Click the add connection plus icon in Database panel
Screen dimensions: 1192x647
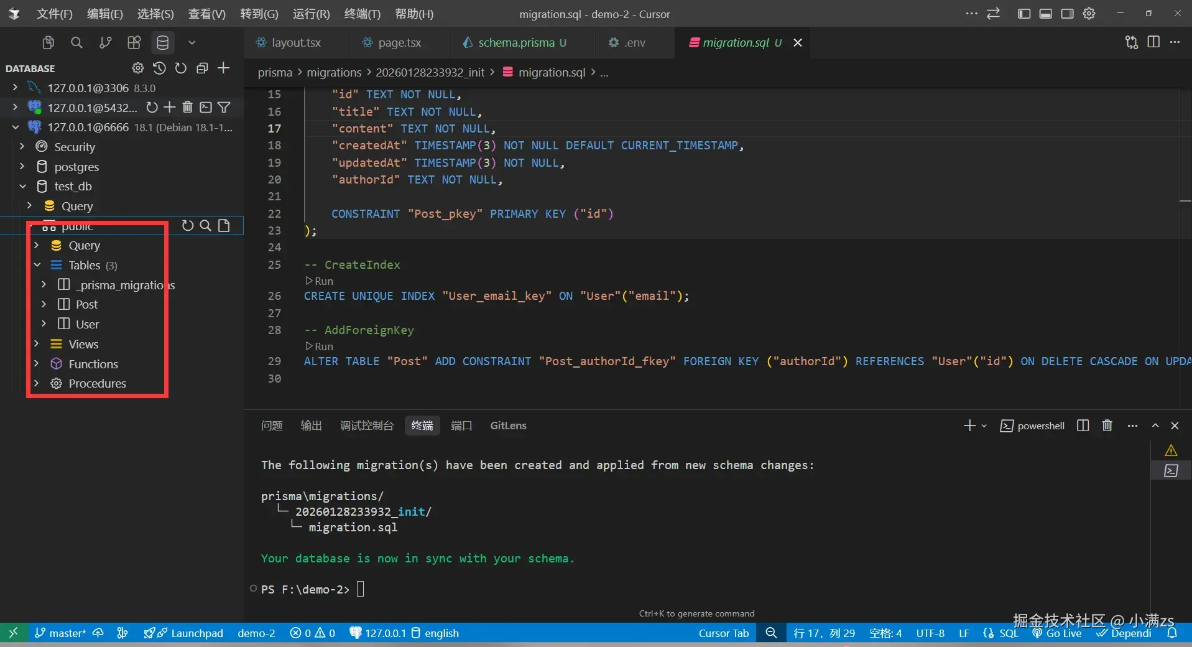click(x=224, y=68)
